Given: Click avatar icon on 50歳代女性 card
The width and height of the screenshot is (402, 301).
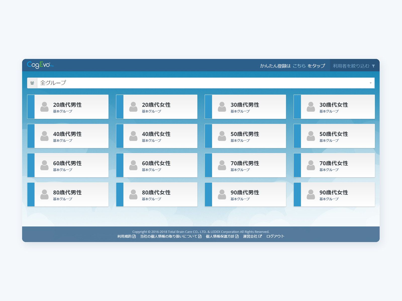Looking at the screenshot, I should [311, 136].
